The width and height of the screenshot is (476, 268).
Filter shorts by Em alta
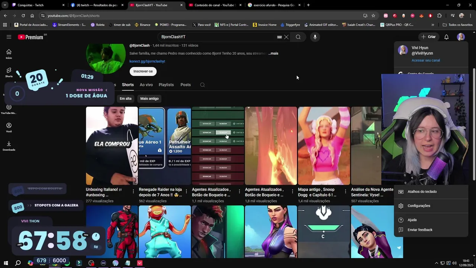[126, 99]
